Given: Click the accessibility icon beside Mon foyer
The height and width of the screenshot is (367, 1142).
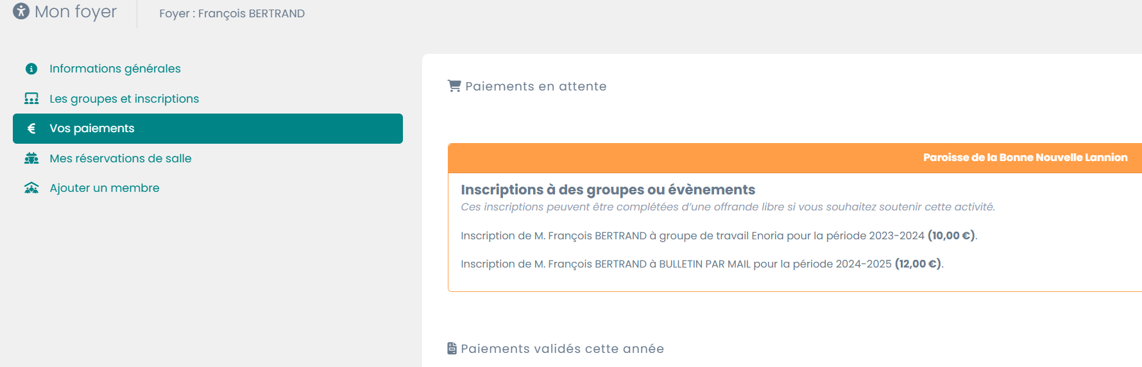Looking at the screenshot, I should [x=21, y=12].
